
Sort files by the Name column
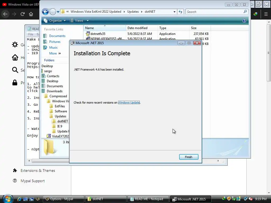coord(105,28)
